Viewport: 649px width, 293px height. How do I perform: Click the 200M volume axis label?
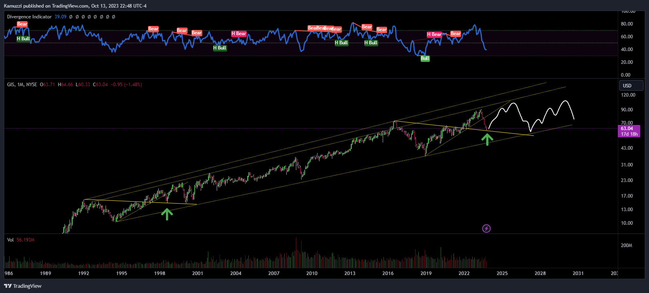(626, 245)
